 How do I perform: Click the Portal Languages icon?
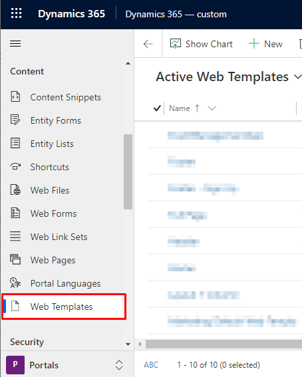click(x=15, y=283)
